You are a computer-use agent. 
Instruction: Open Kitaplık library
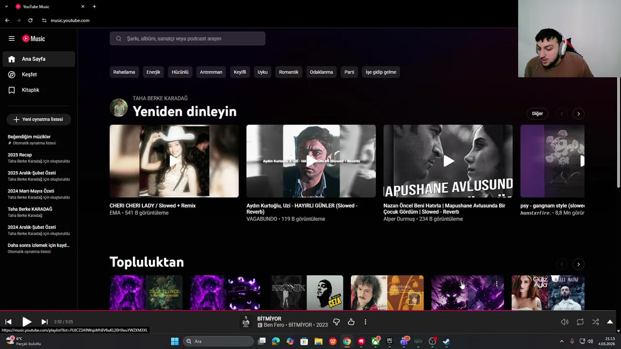pos(38,90)
